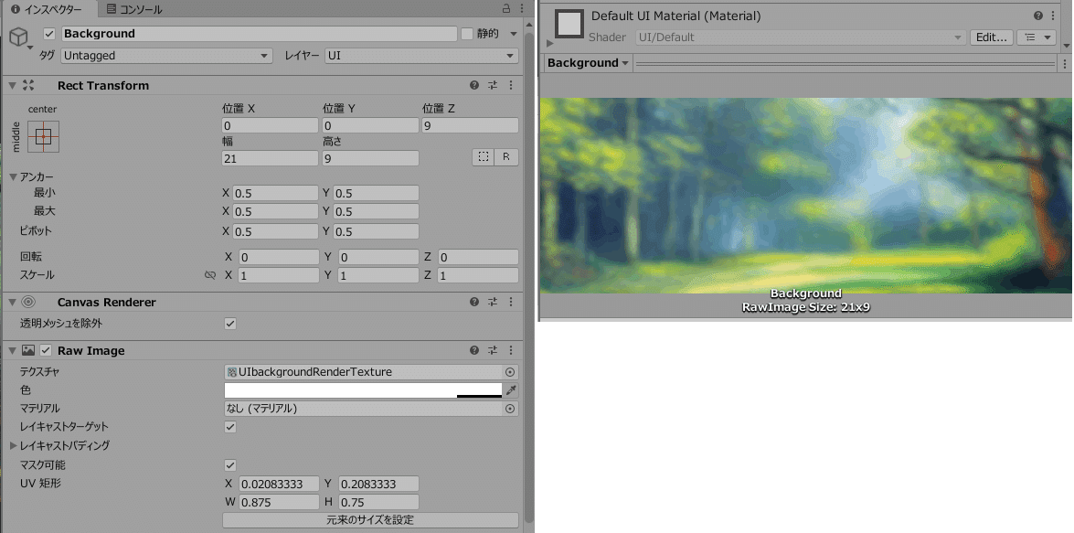Open the 色 white color swatch
Image resolution: width=1074 pixels, height=533 pixels.
tap(363, 390)
